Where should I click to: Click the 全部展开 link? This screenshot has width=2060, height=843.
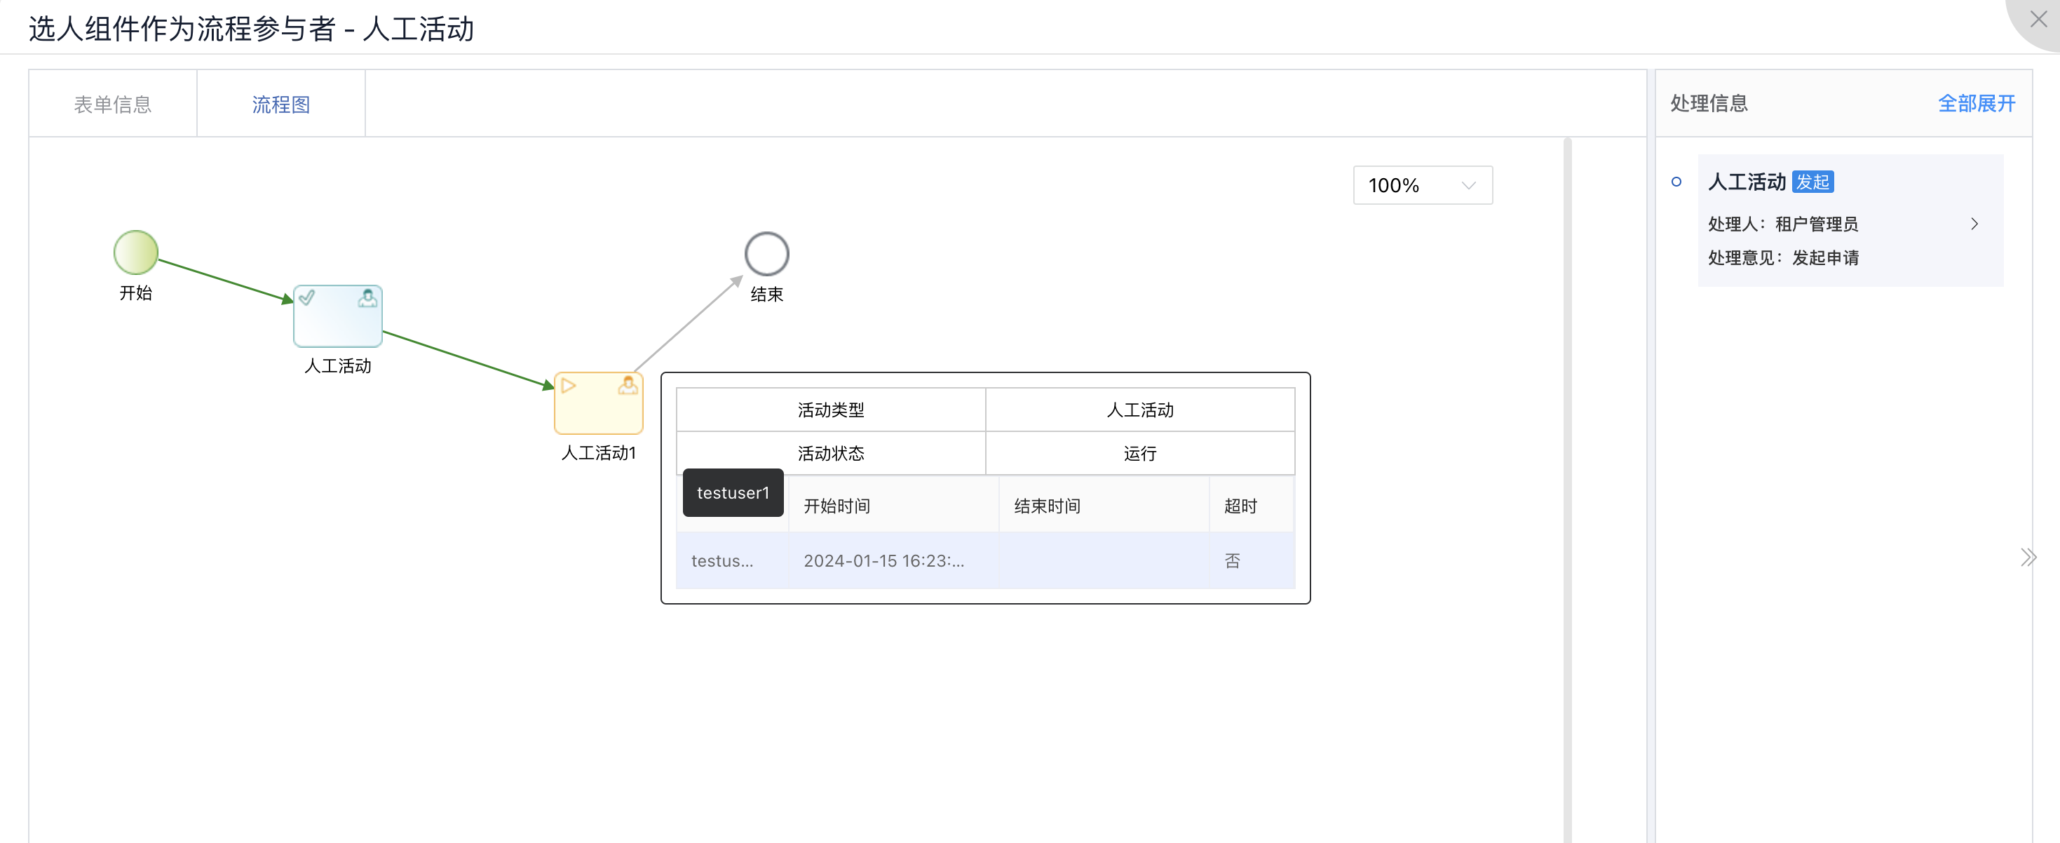1976,104
